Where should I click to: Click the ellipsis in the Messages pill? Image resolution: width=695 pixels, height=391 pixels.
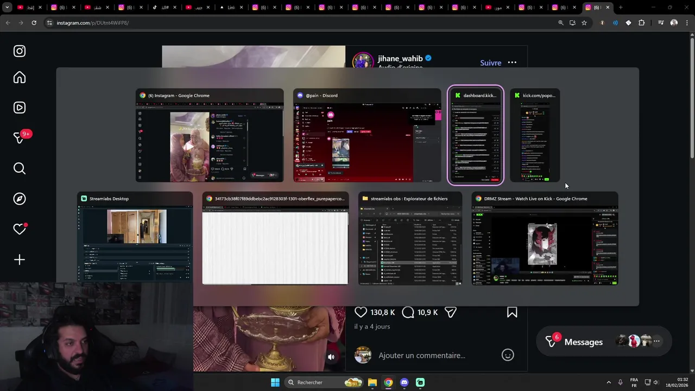pos(656,342)
